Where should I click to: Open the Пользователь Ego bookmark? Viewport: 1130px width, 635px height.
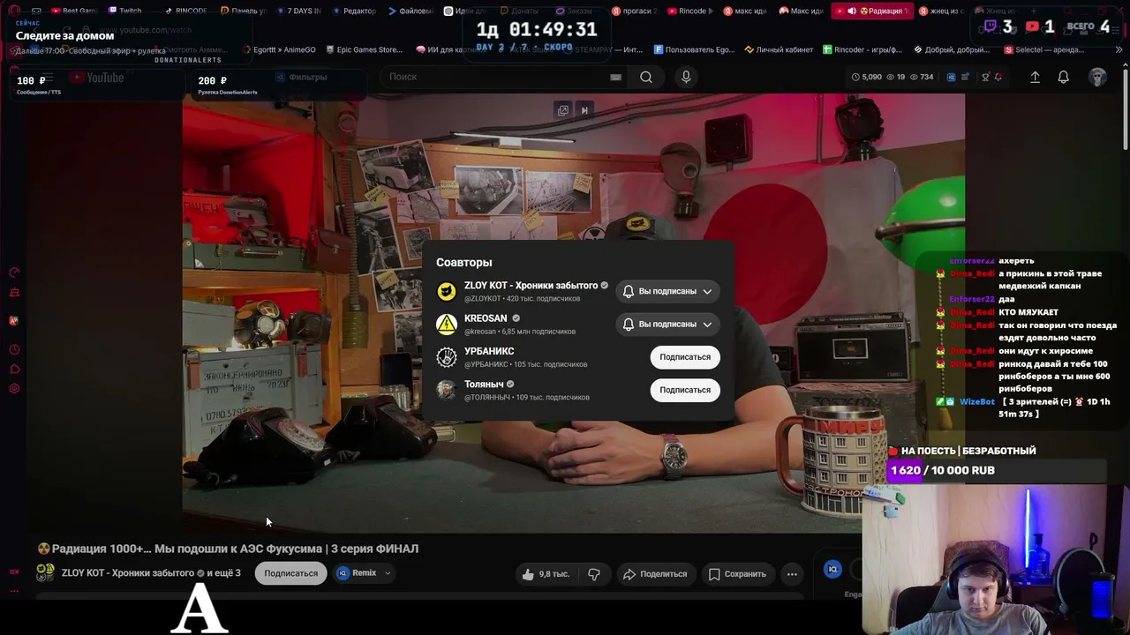pyautogui.click(x=694, y=49)
